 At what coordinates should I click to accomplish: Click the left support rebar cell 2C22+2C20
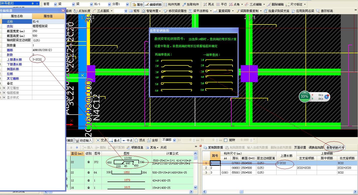pyautogui.click(x=307, y=168)
